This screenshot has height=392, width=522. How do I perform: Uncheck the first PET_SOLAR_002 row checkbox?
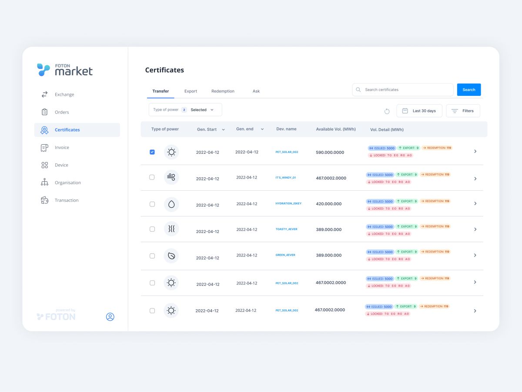152,152
